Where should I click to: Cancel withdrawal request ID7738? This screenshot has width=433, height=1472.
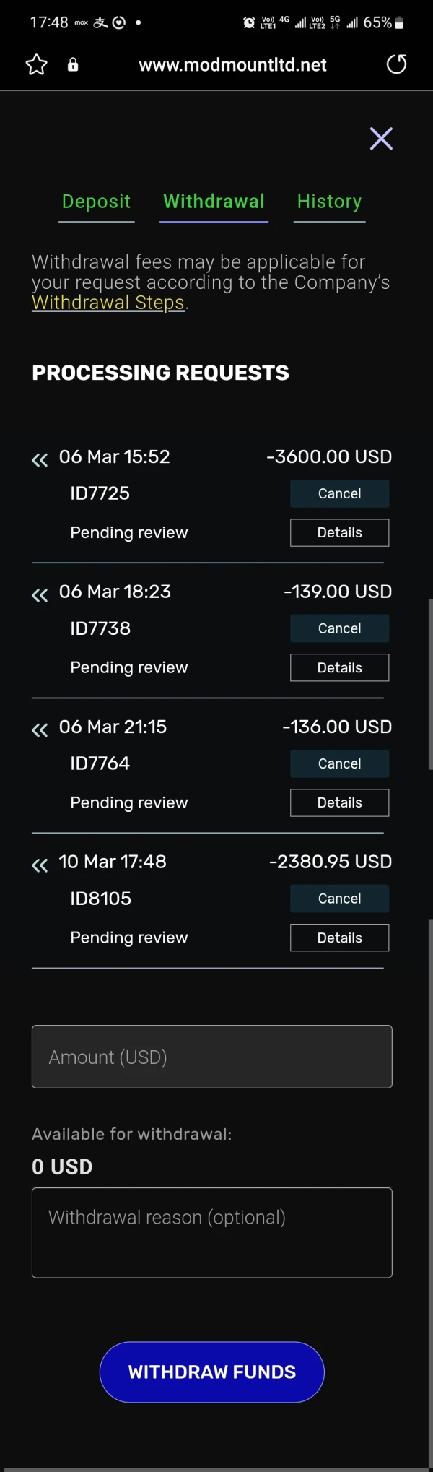click(x=339, y=628)
